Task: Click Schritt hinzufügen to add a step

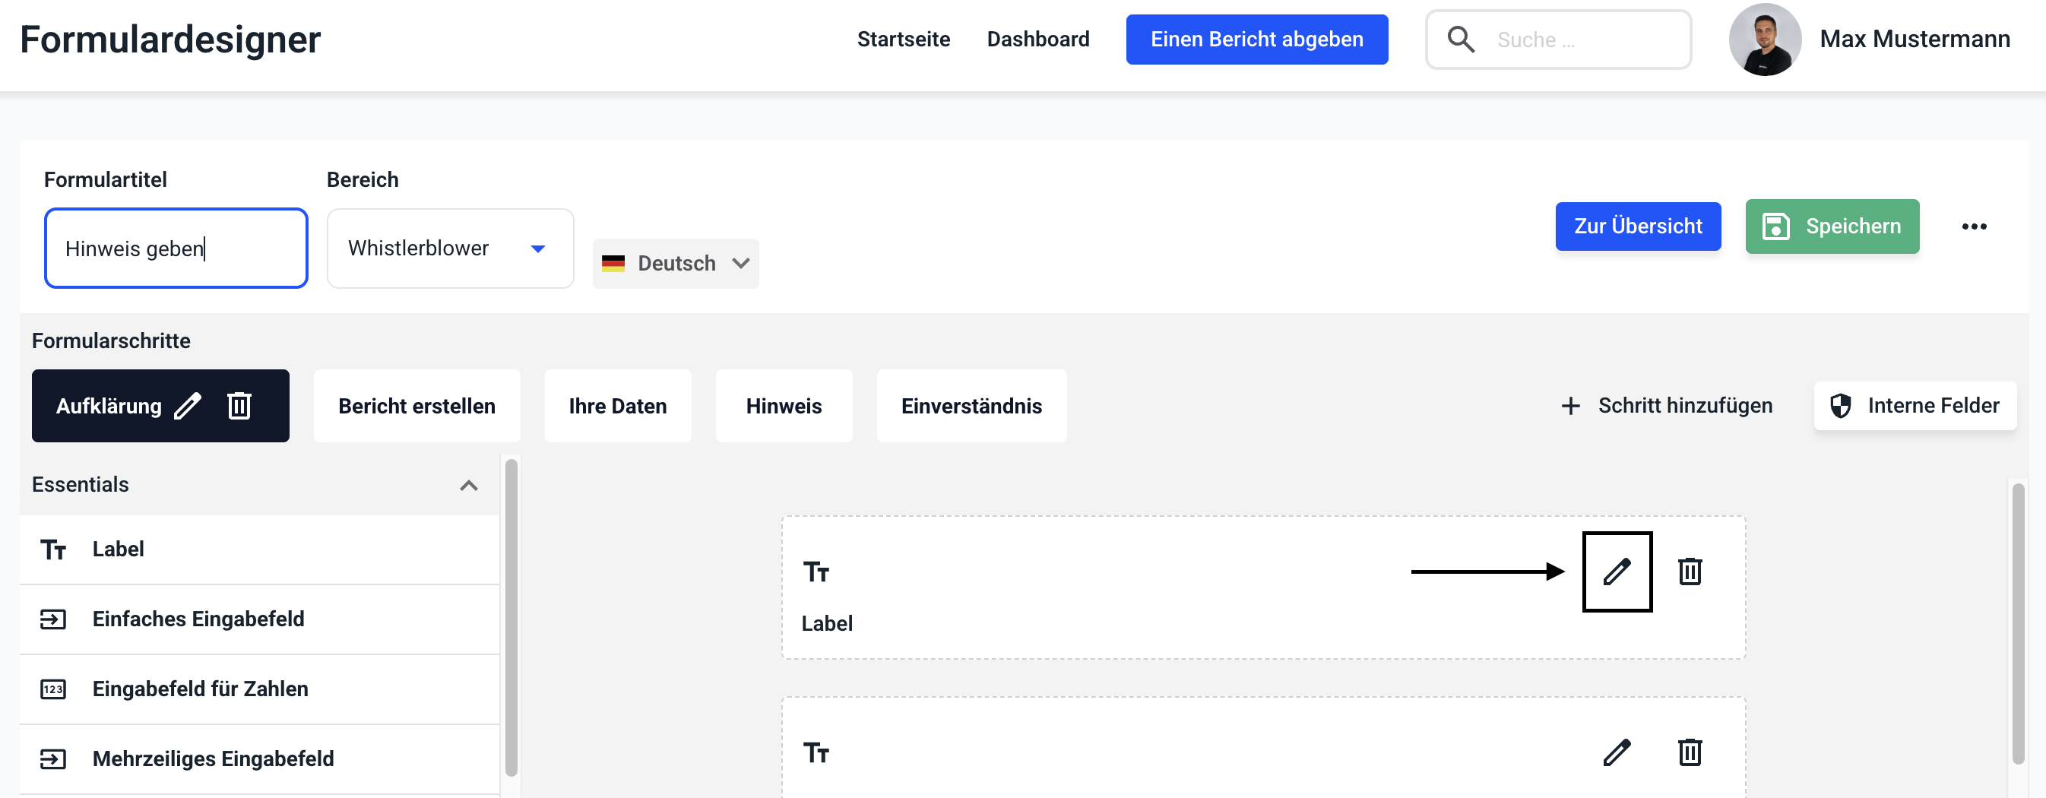Action: point(1666,406)
